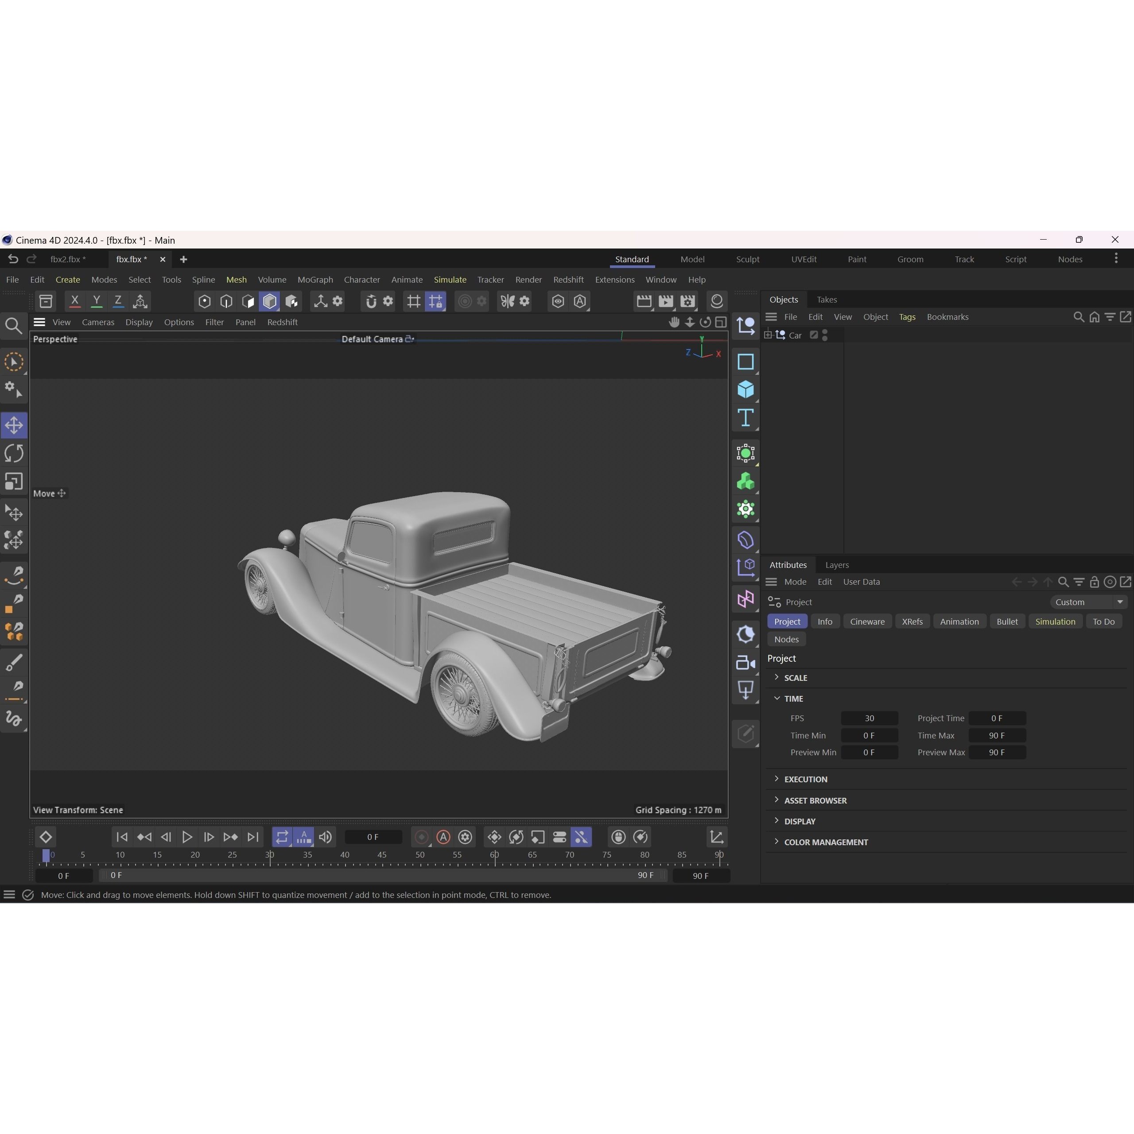
Task: Switch to the Takes tab
Action: (827, 299)
